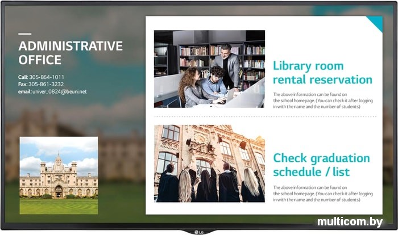Click the ornate building facade in the graduation photo
The width and height of the screenshot is (398, 235).
point(216,142)
